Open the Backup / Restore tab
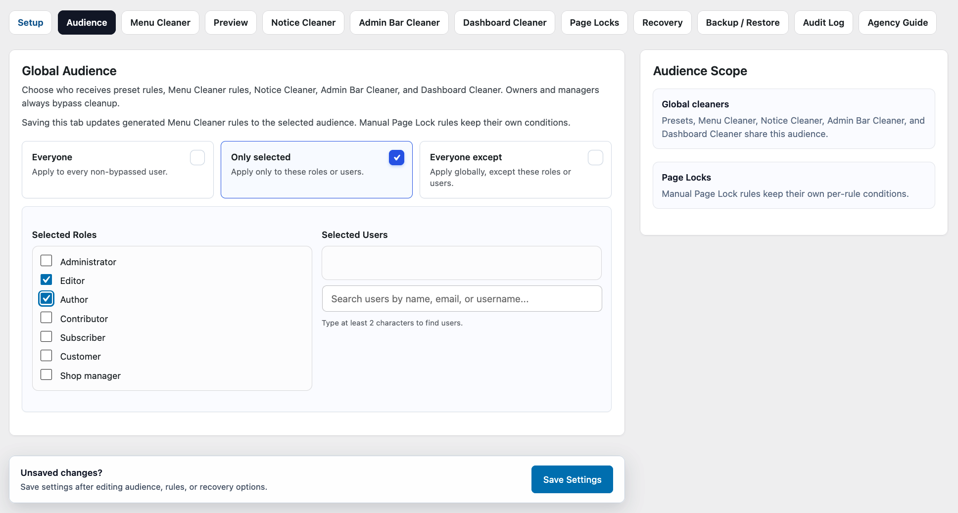Screen dimensions: 958x513 point(743,23)
